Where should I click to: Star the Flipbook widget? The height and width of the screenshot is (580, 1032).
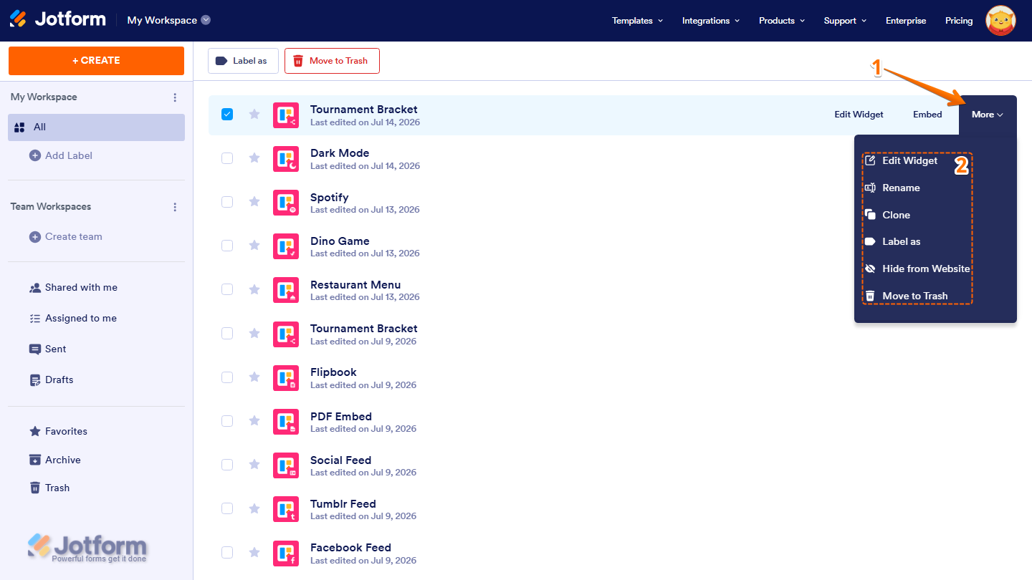click(254, 377)
